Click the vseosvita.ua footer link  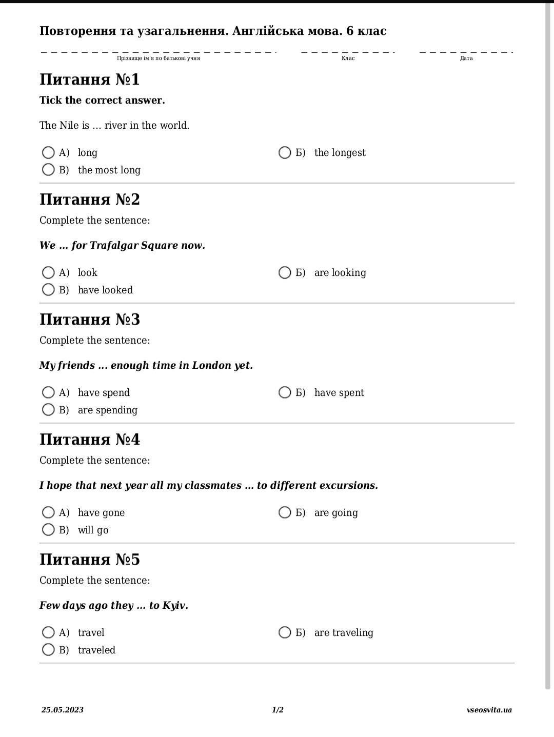point(489,710)
